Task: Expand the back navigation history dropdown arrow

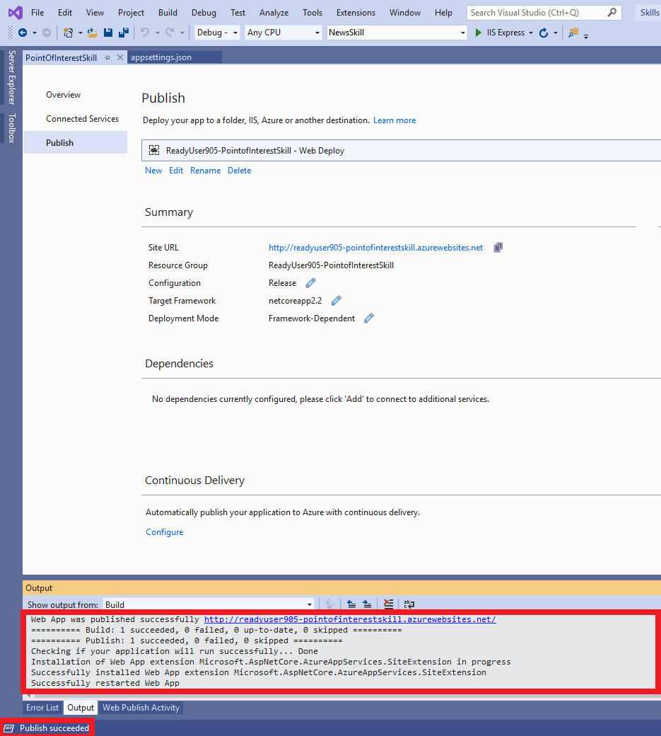Action: 34,33
